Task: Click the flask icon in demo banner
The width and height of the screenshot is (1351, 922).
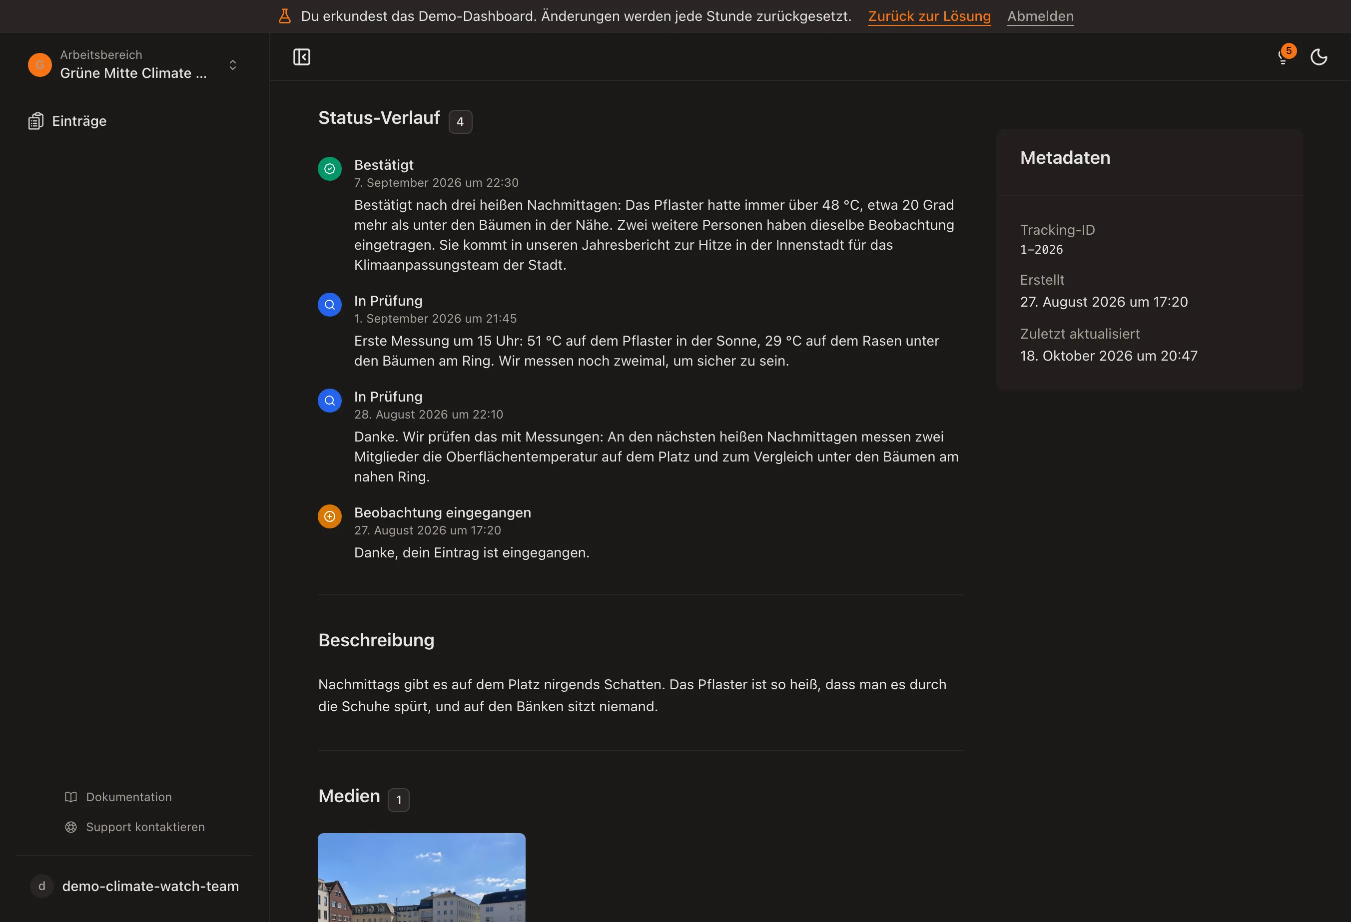Action: (x=284, y=16)
